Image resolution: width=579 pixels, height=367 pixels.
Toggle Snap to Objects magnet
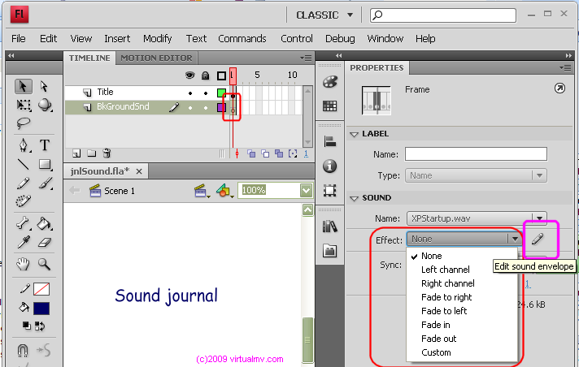tap(23, 350)
